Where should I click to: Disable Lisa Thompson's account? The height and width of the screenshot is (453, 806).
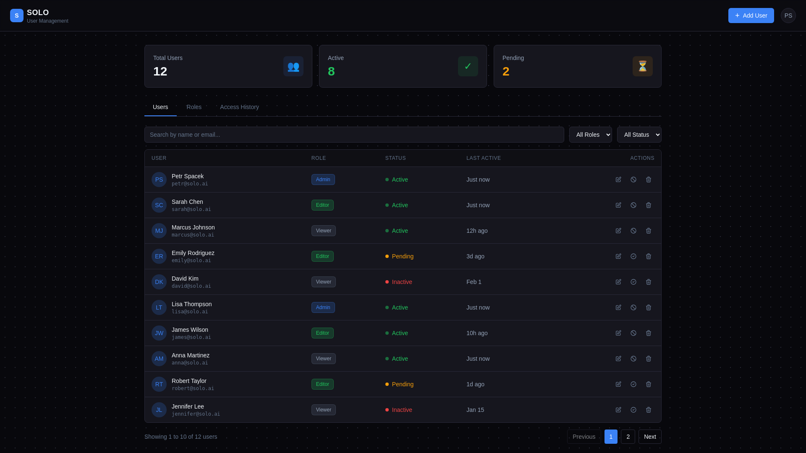(633, 307)
